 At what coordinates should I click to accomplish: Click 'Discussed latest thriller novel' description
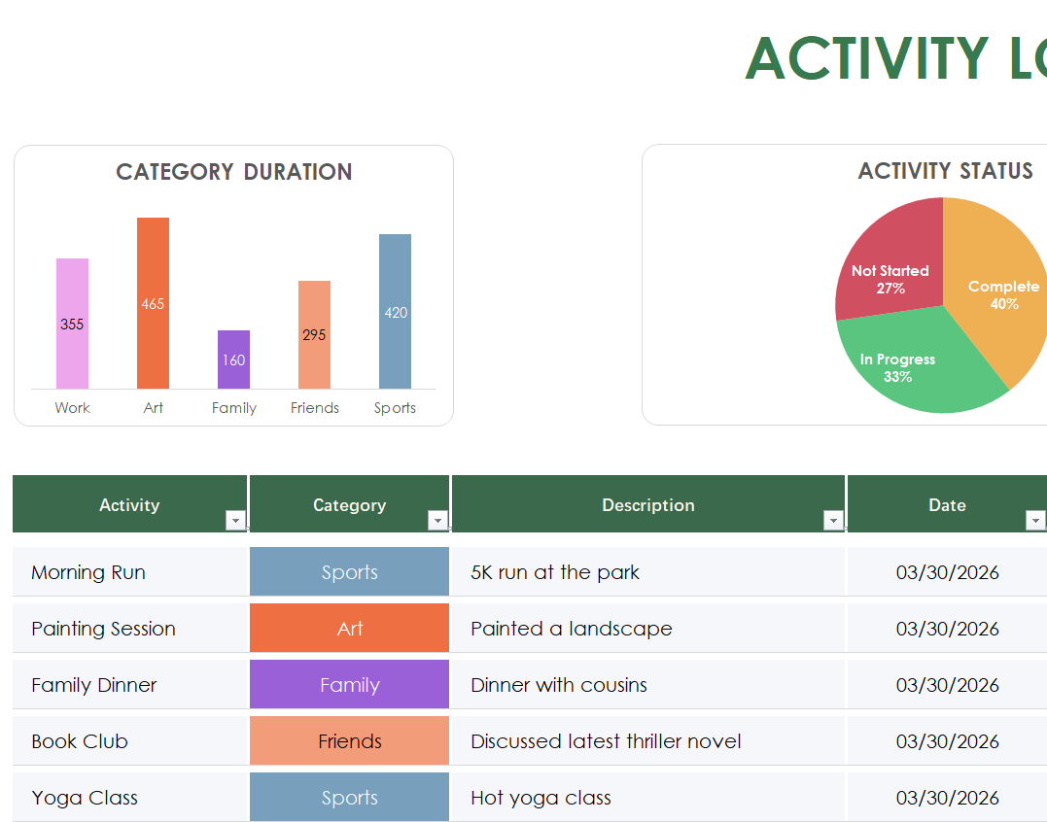click(648, 740)
